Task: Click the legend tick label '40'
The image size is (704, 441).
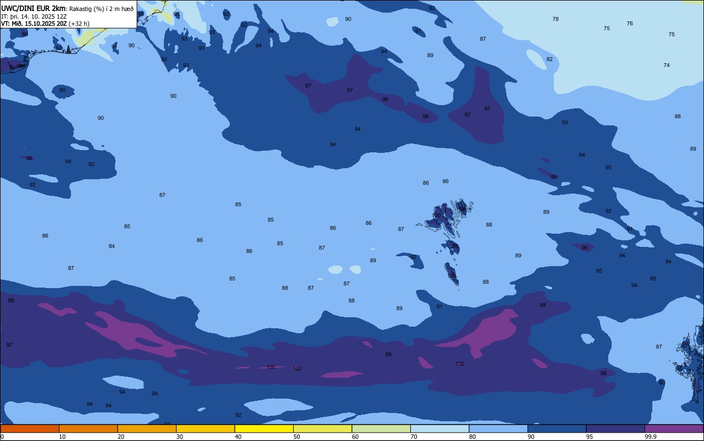Action: click(x=238, y=437)
